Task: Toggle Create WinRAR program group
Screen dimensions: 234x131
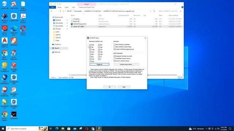Action: [114, 49]
